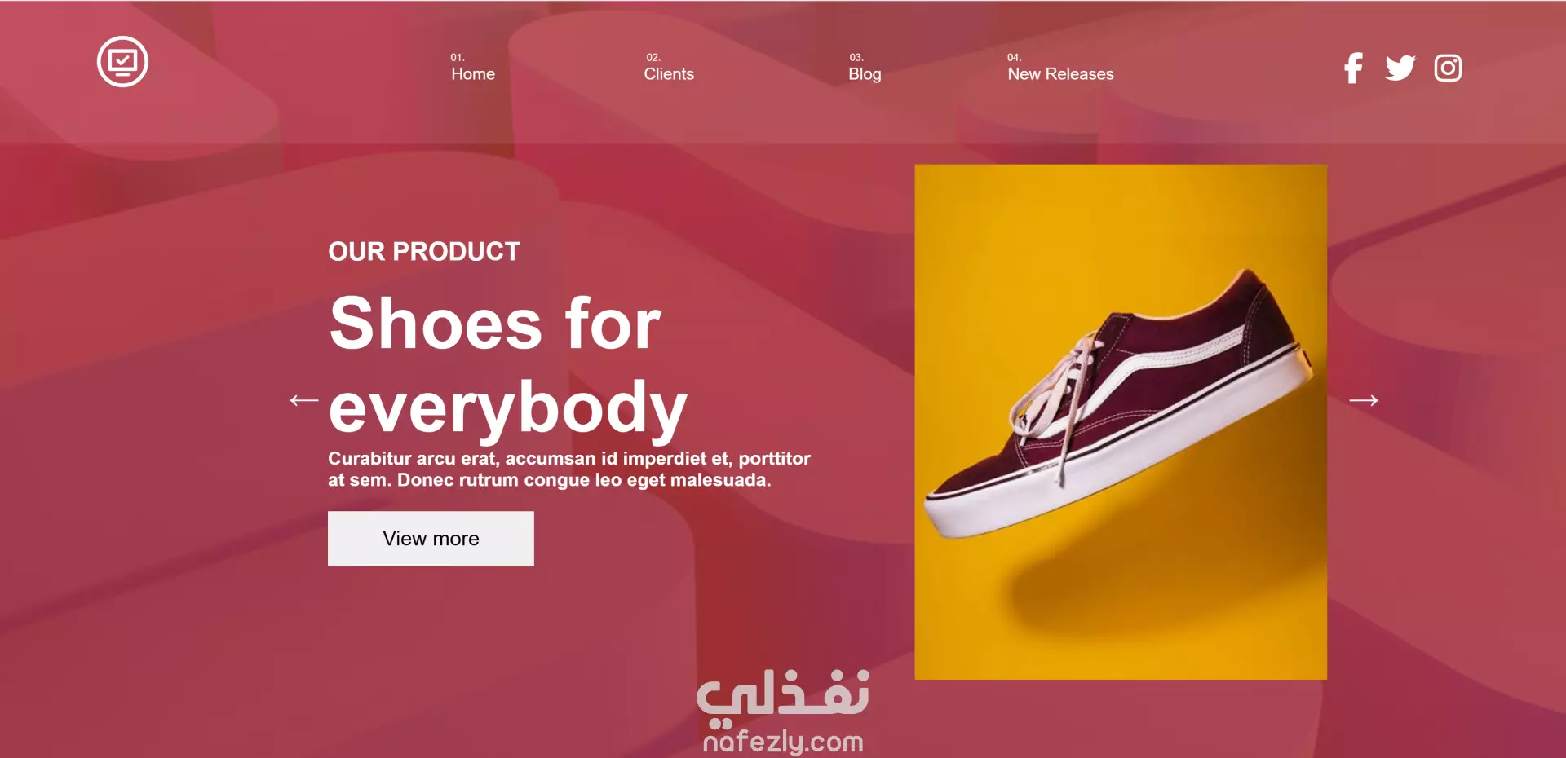
Task: Click the '04.' number above New Releases
Action: [x=1014, y=57]
